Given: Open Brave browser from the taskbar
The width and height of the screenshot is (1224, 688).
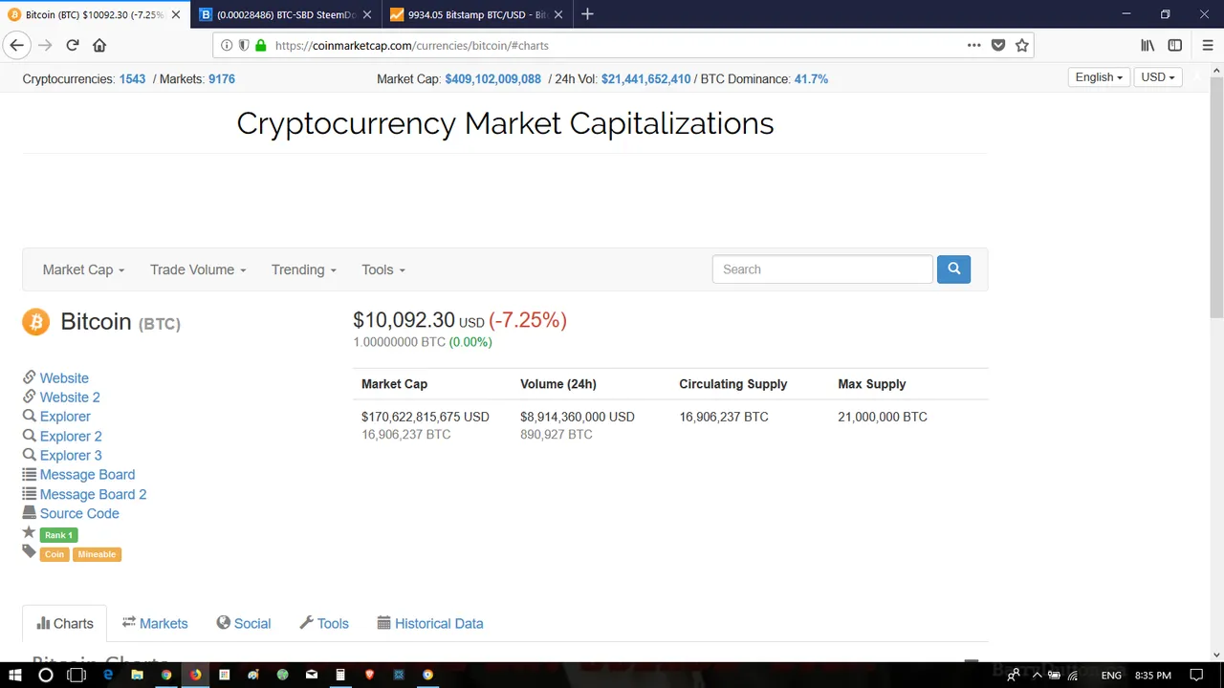Looking at the screenshot, I should click(x=370, y=675).
